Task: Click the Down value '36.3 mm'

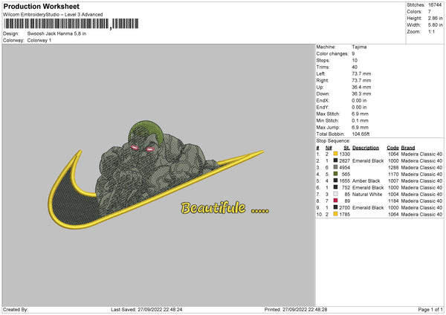Action: [361, 94]
